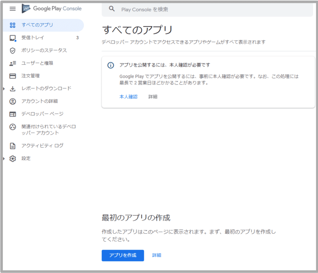Open 関連付けられているデベロッパー アカウント item
Image resolution: width=318 pixels, height=273 pixels.
click(x=43, y=130)
